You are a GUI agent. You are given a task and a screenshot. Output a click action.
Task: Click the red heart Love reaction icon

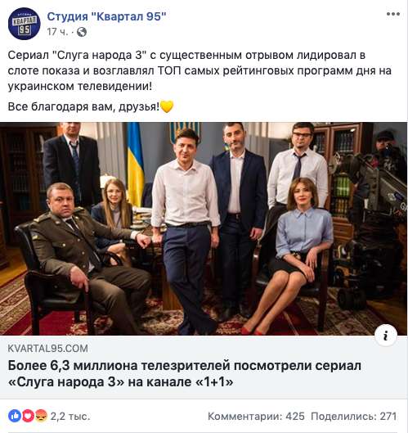[x=28, y=416]
